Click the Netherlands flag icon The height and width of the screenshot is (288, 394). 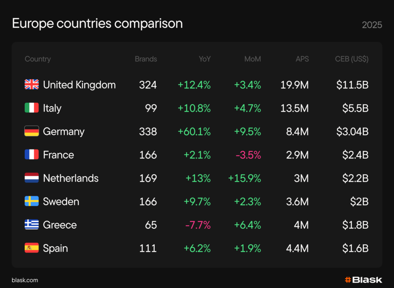tap(32, 178)
